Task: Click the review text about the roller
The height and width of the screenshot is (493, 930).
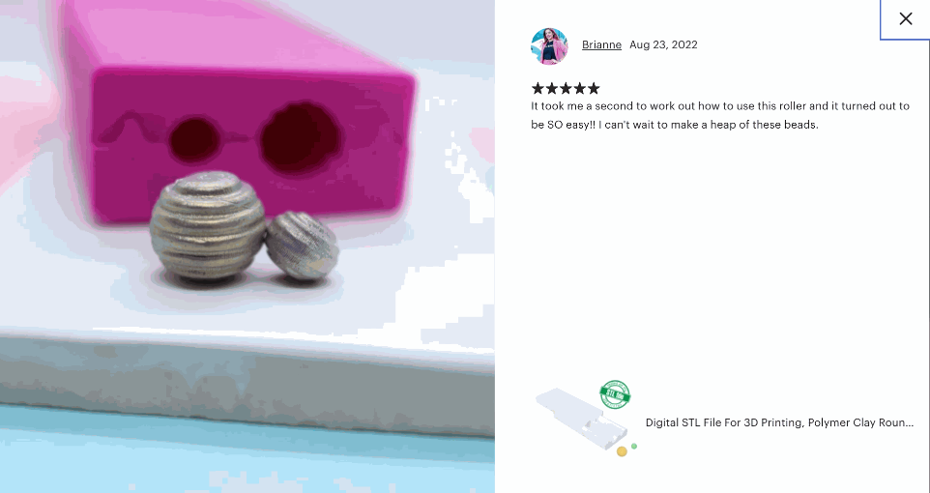Action: pyautogui.click(x=720, y=116)
